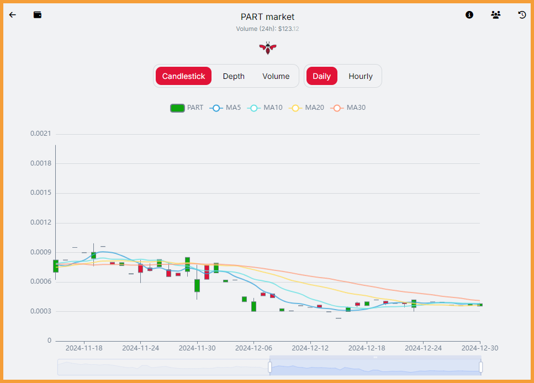Select the Daily interval

(x=322, y=76)
